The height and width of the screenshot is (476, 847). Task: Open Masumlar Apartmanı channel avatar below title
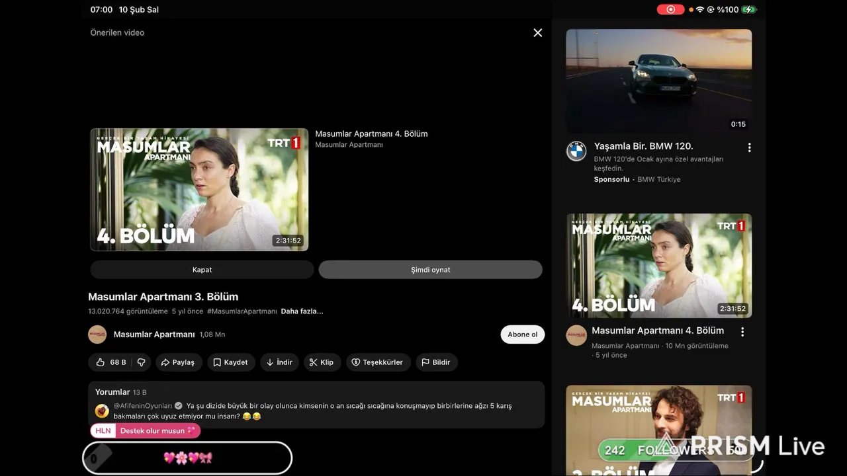(97, 335)
